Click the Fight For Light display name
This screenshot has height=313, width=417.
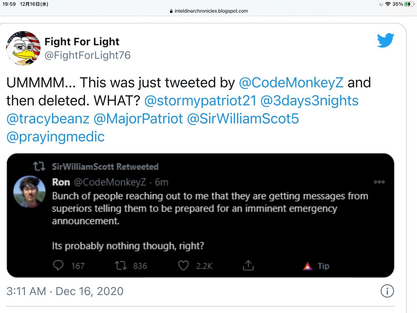click(x=82, y=42)
